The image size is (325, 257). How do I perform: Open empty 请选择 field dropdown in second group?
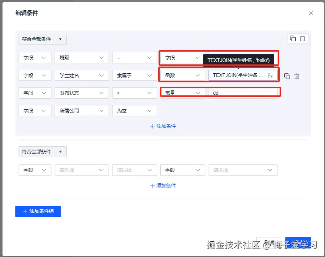click(x=82, y=170)
